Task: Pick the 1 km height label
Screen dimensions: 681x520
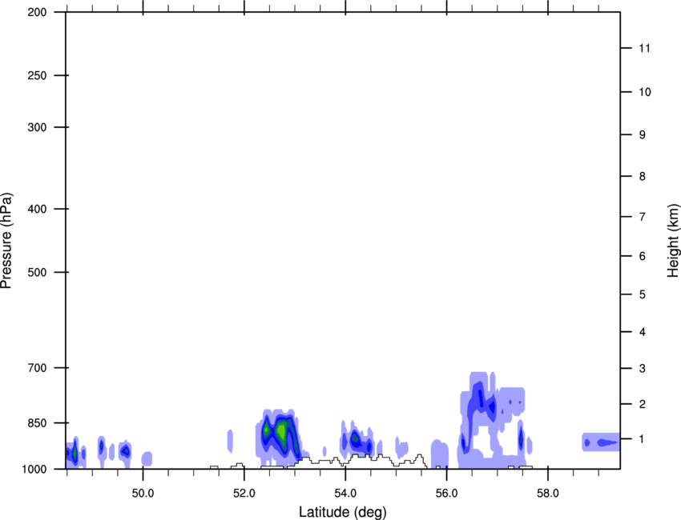Action: pyautogui.click(x=643, y=439)
